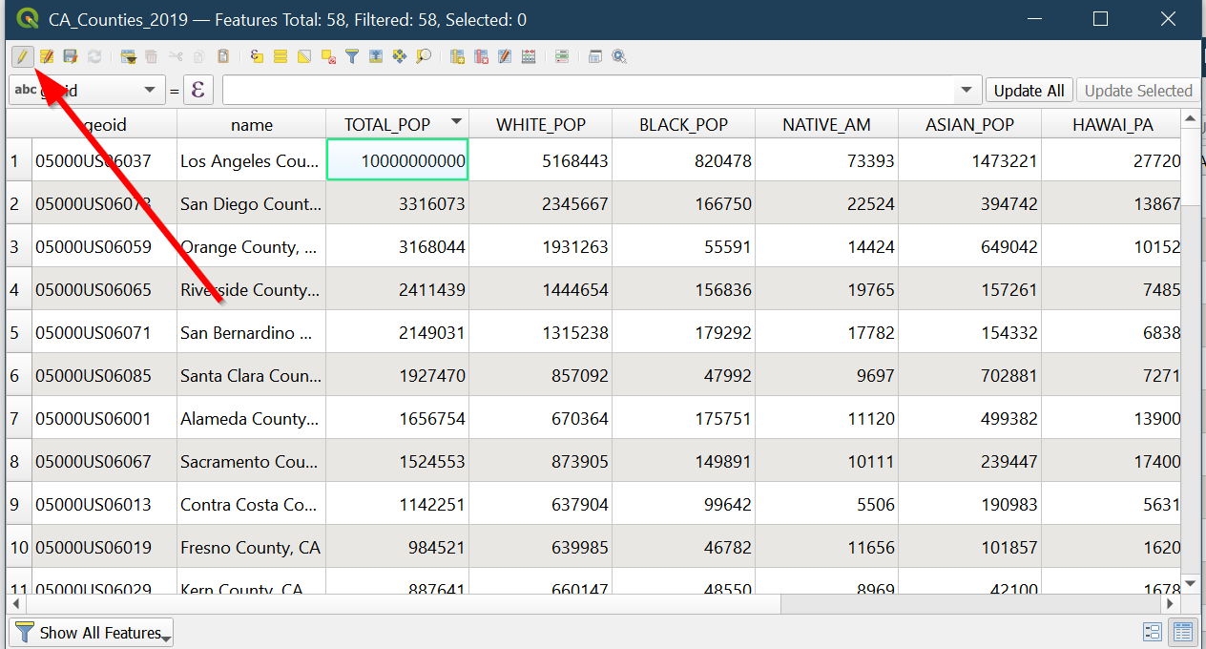Open expression builder epsilon button
1206x649 pixels.
(198, 91)
